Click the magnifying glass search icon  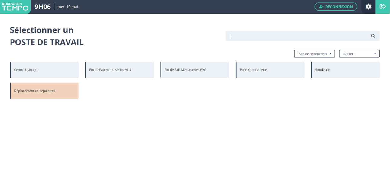373,36
